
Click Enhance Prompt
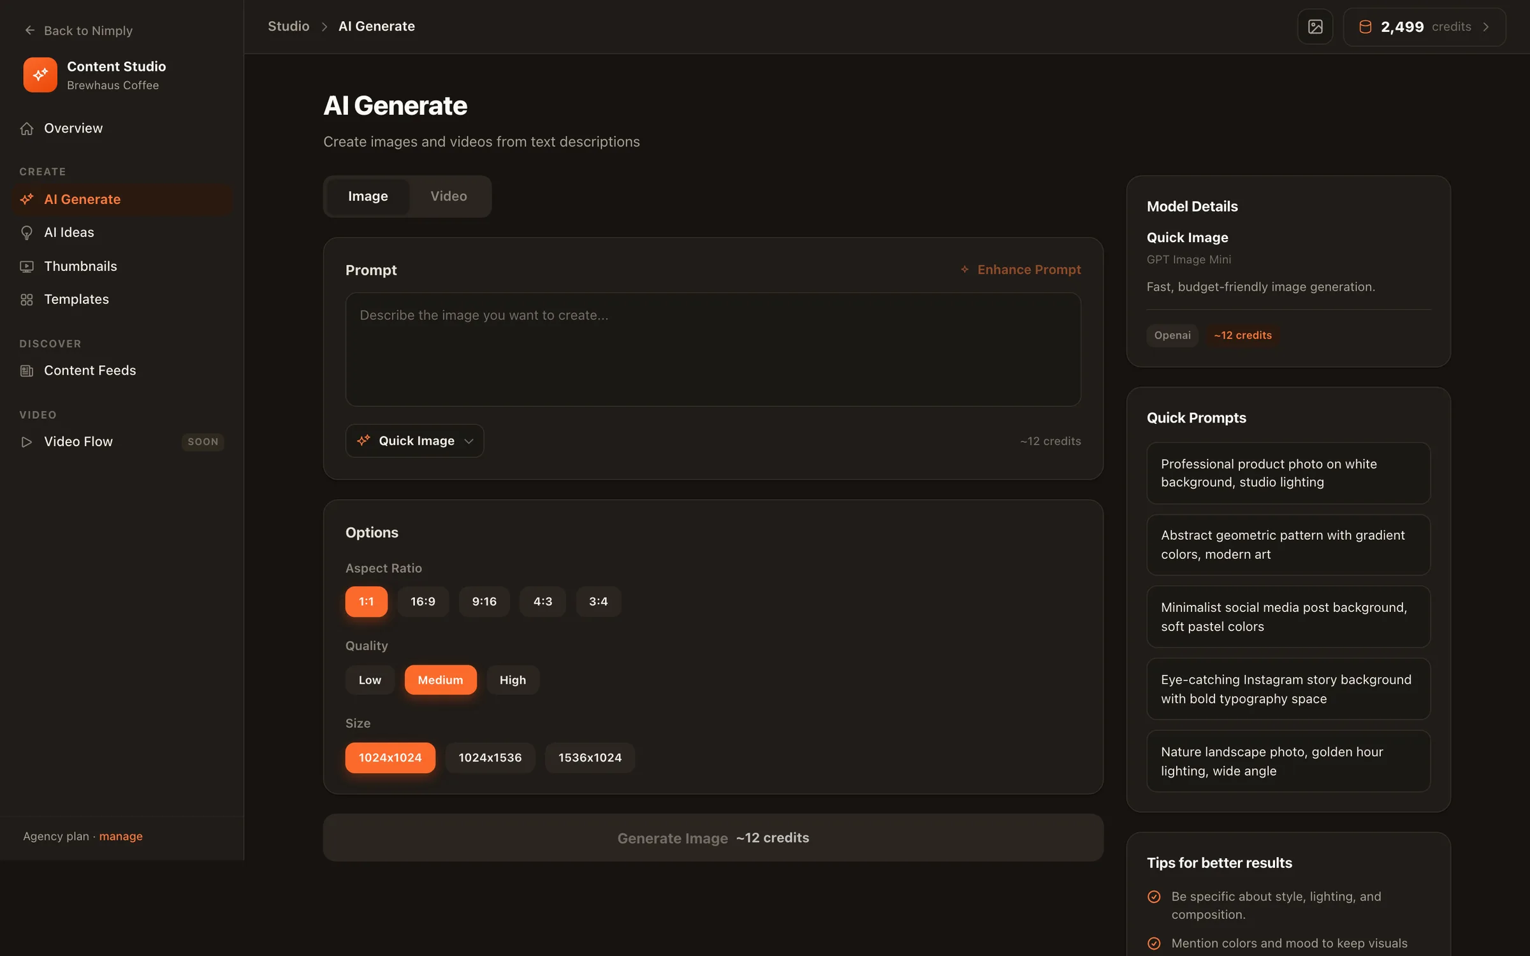(1021, 270)
